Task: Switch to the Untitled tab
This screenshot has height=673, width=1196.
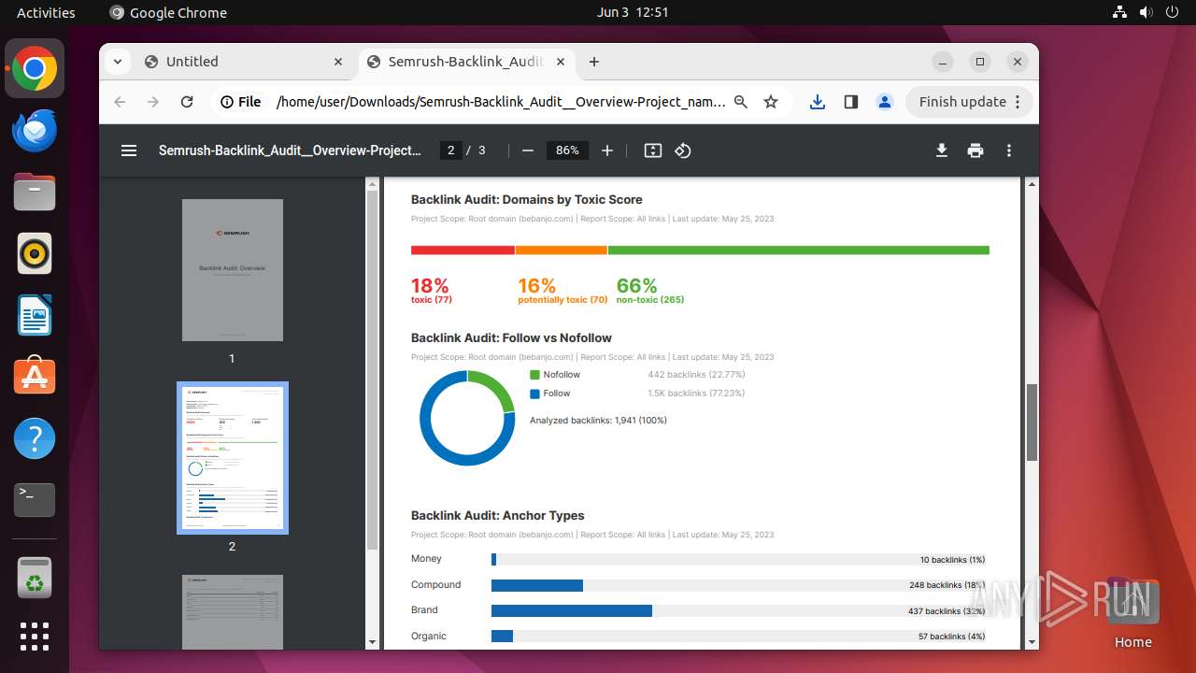Action: (x=245, y=62)
